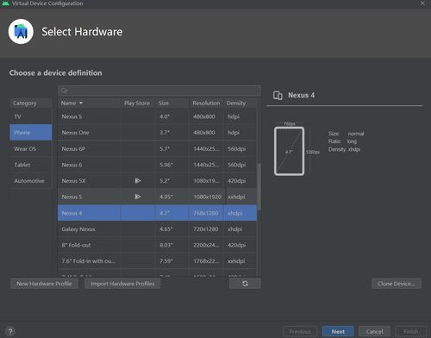The image size is (431, 338).
Task: Open New Hardware Profile dialog
Action: click(44, 284)
